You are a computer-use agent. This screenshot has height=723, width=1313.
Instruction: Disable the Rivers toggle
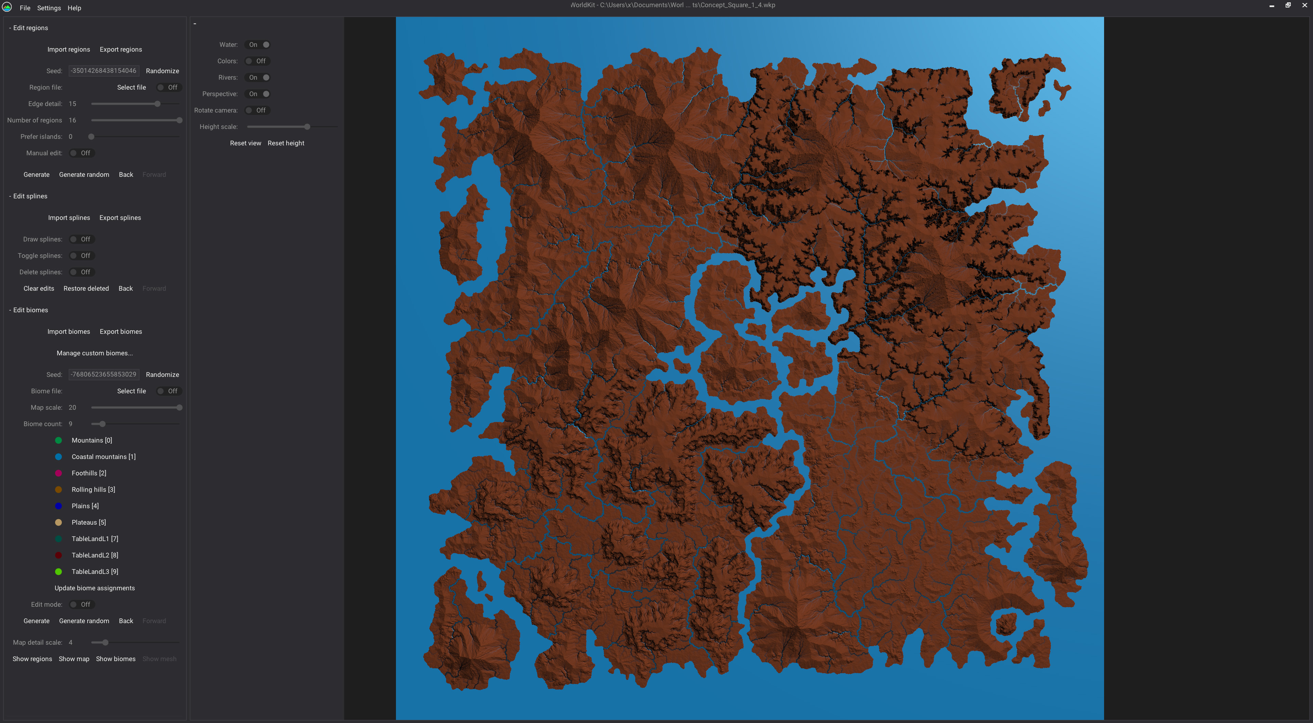[x=257, y=78]
